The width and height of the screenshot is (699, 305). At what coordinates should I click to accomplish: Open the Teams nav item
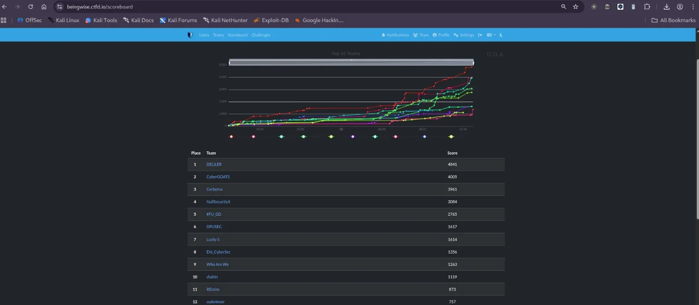coord(218,35)
